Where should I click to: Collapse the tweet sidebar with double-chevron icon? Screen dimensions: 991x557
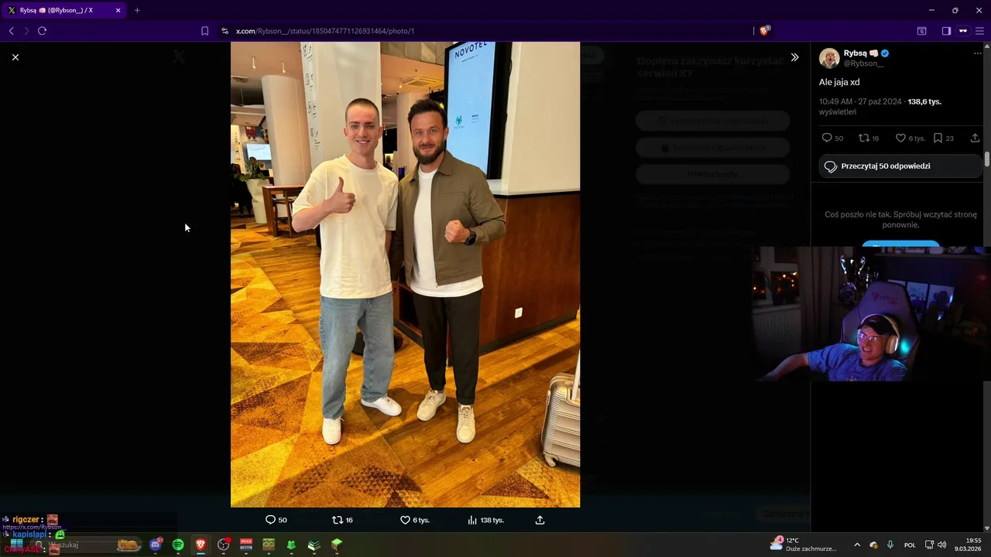point(794,57)
